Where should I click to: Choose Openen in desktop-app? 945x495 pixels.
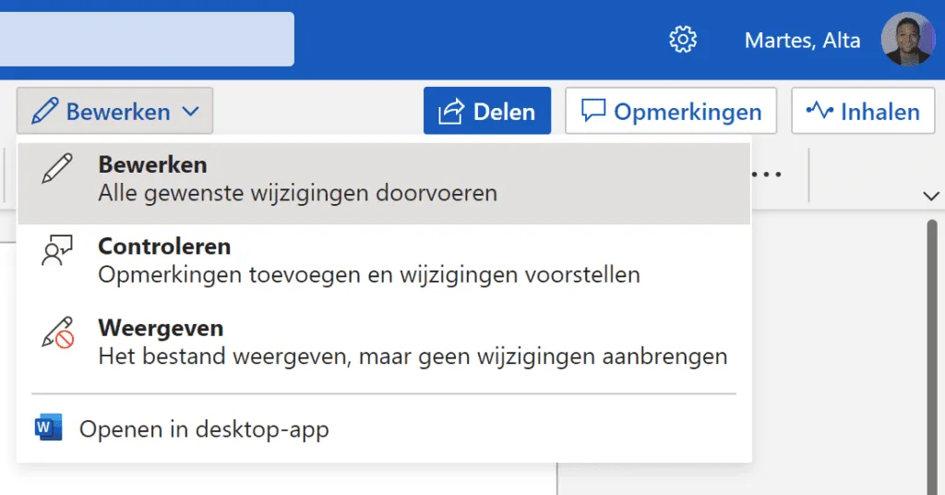(204, 429)
